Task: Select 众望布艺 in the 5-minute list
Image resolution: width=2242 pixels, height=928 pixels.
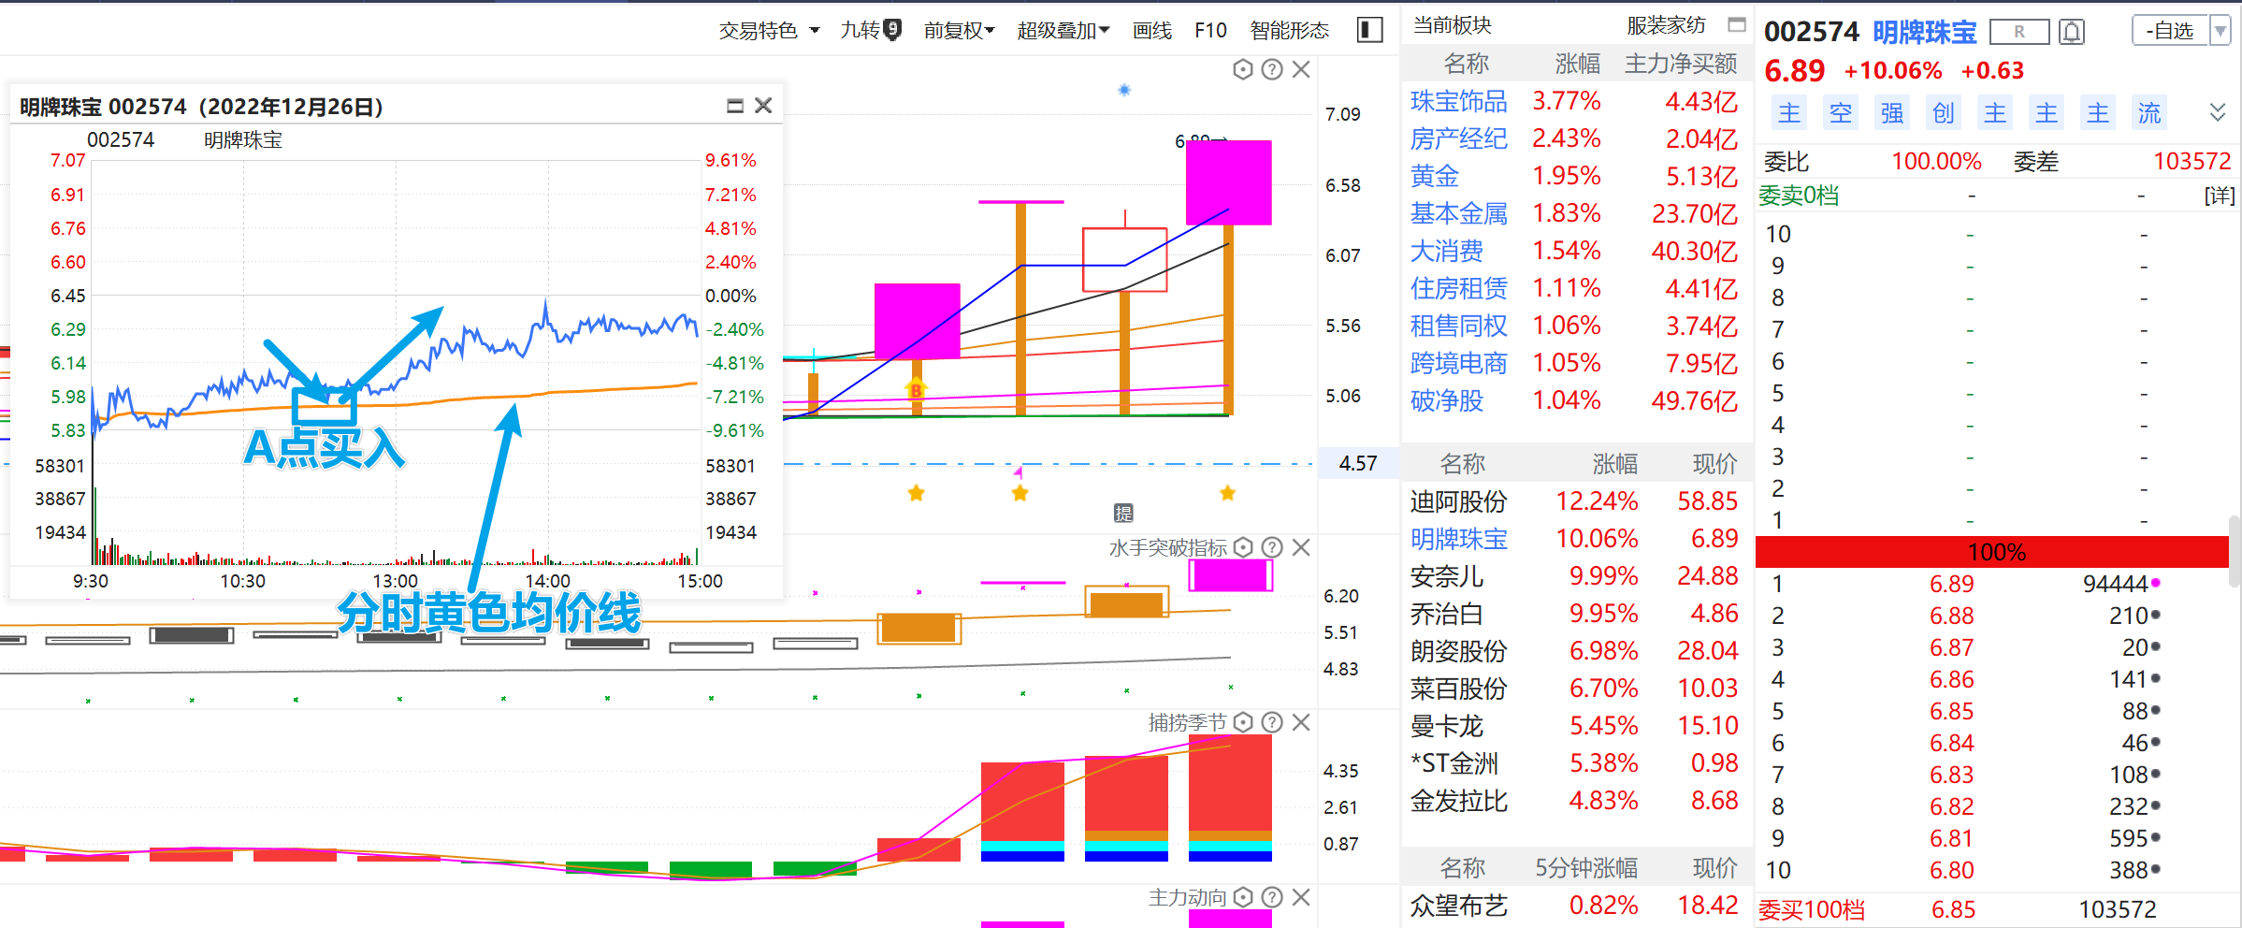Action: pos(1458,906)
